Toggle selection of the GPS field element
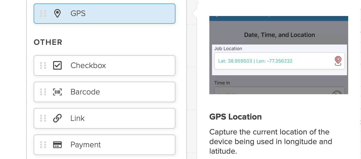The width and height of the screenshot is (361, 159). [x=104, y=13]
